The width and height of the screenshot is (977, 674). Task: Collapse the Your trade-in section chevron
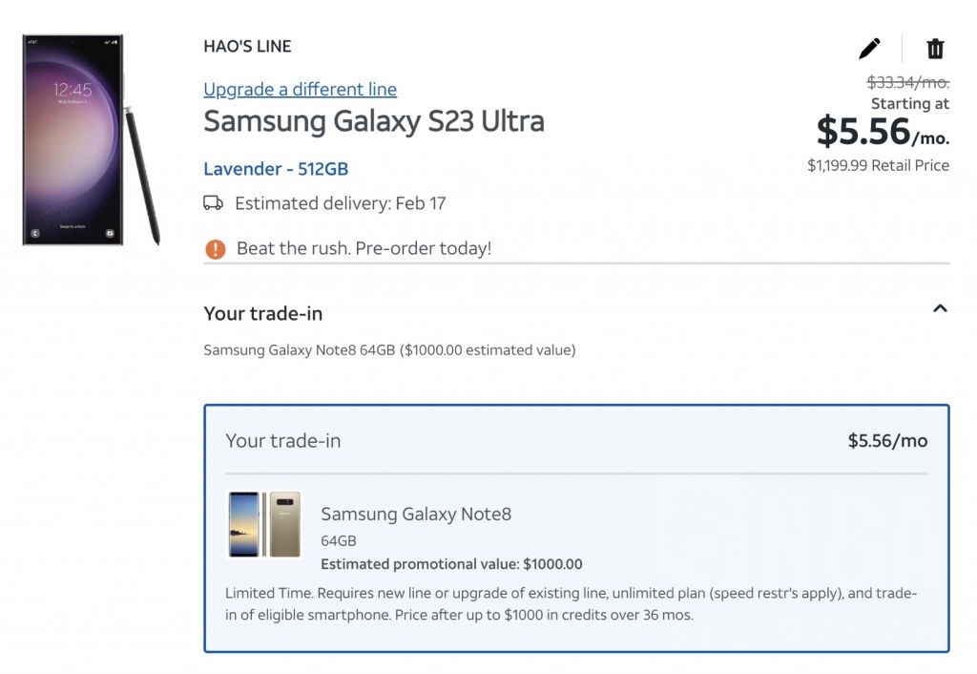point(940,308)
